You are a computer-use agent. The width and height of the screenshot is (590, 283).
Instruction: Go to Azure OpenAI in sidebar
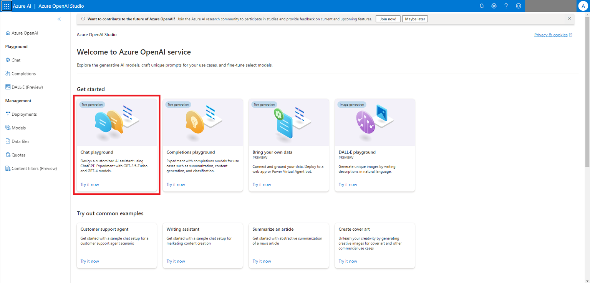(25, 33)
